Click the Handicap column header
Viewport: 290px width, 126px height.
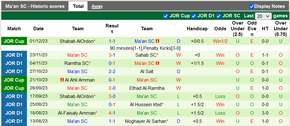[x=197, y=29]
